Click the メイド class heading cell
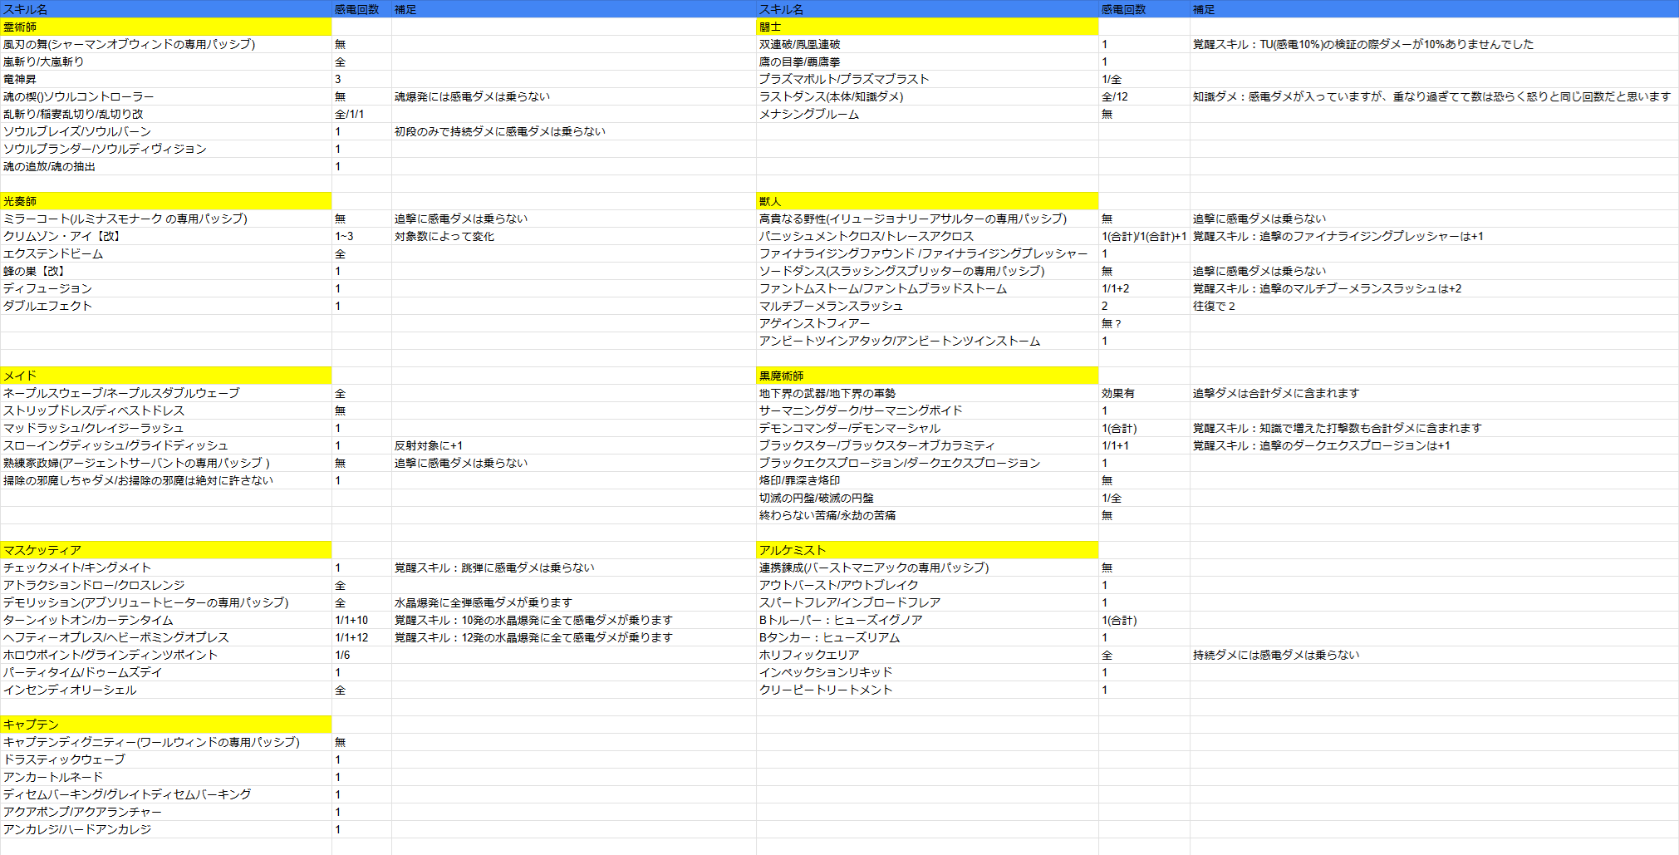 coord(166,376)
